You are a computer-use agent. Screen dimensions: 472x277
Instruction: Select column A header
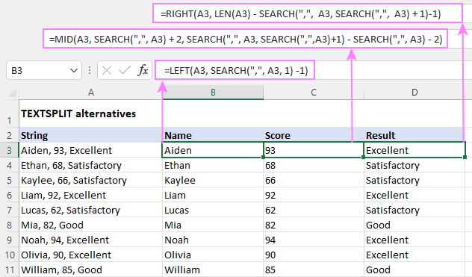90,93
